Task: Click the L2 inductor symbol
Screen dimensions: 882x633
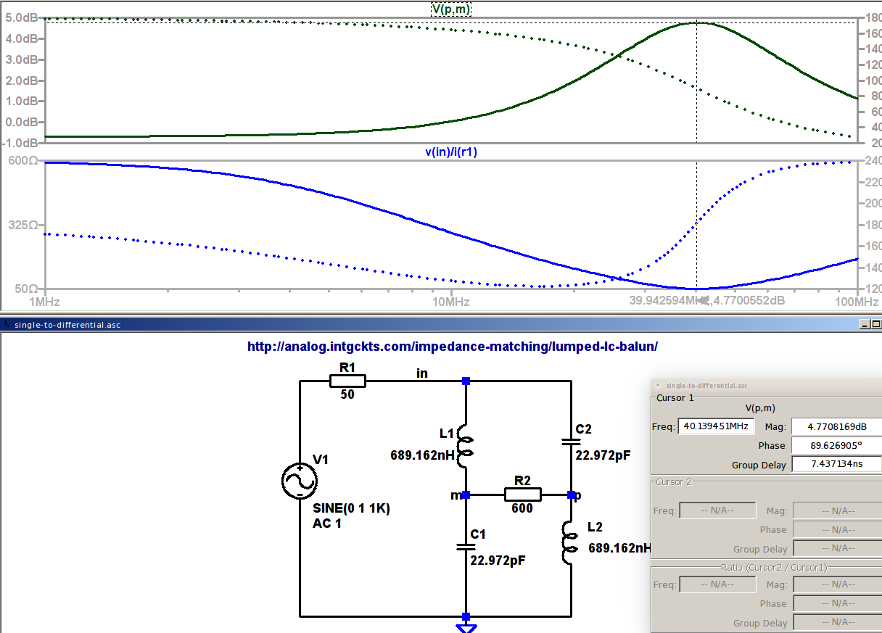Action: click(570, 542)
